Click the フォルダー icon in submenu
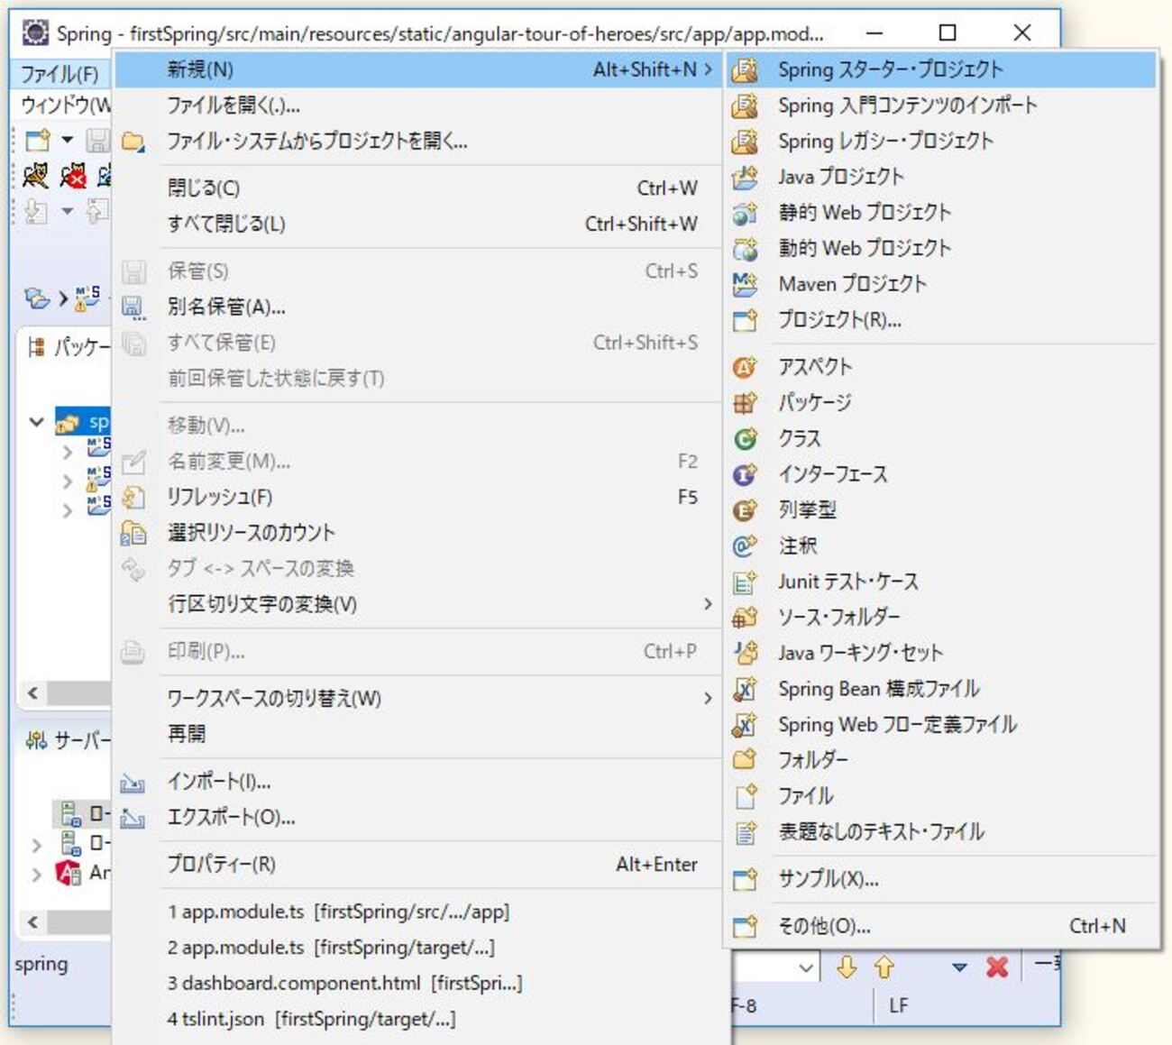The image size is (1172, 1045). [x=745, y=760]
